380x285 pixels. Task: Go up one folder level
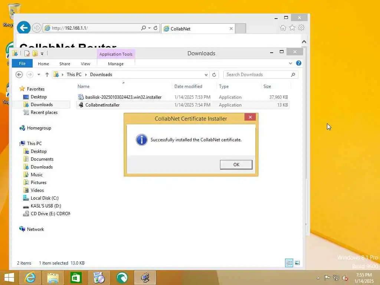[47, 75]
